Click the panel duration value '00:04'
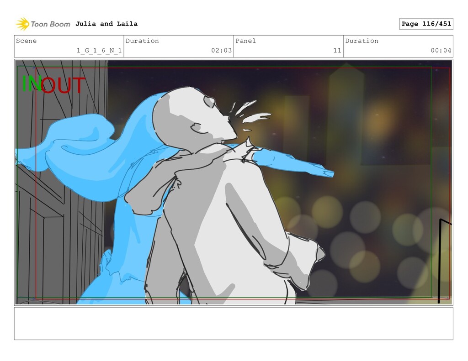This screenshot has width=468, height=361. [441, 50]
